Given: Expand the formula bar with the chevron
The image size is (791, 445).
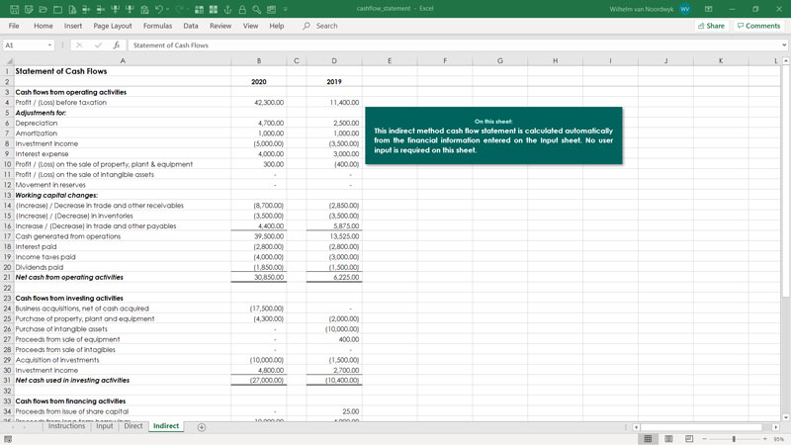Looking at the screenshot, I should click(784, 45).
